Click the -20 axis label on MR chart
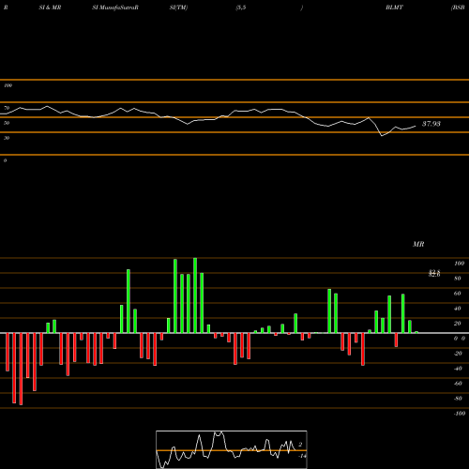This screenshot has height=469, width=469. click(458, 354)
